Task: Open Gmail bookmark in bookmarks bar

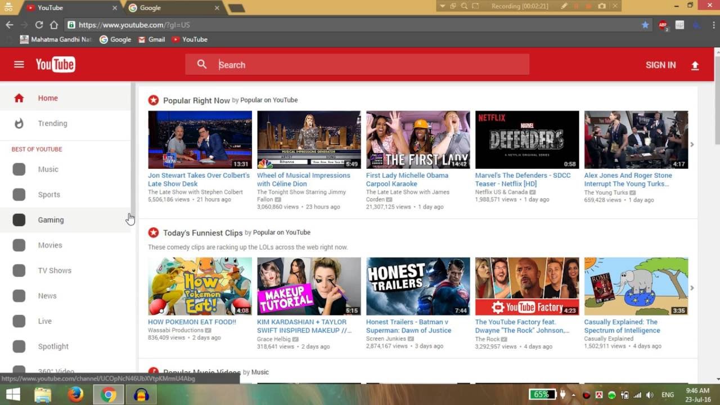Action: point(151,39)
